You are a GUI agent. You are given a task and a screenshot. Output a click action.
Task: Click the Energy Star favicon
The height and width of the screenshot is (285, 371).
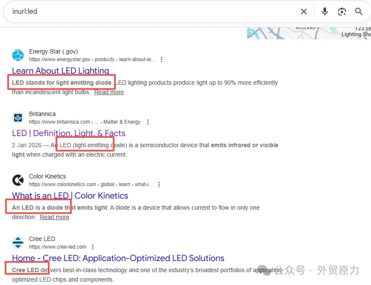18,55
